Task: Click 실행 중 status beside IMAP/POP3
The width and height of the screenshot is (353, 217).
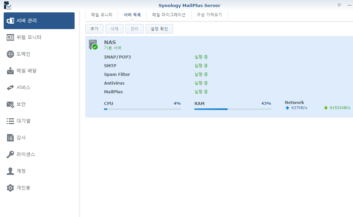Action: click(201, 57)
